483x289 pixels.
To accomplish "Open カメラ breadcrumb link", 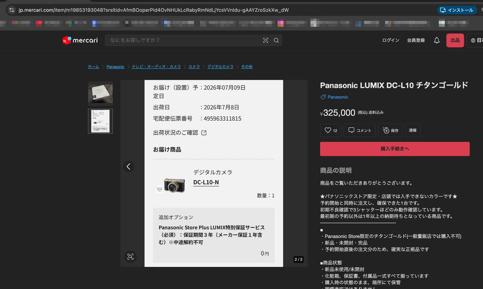I will [x=194, y=67].
